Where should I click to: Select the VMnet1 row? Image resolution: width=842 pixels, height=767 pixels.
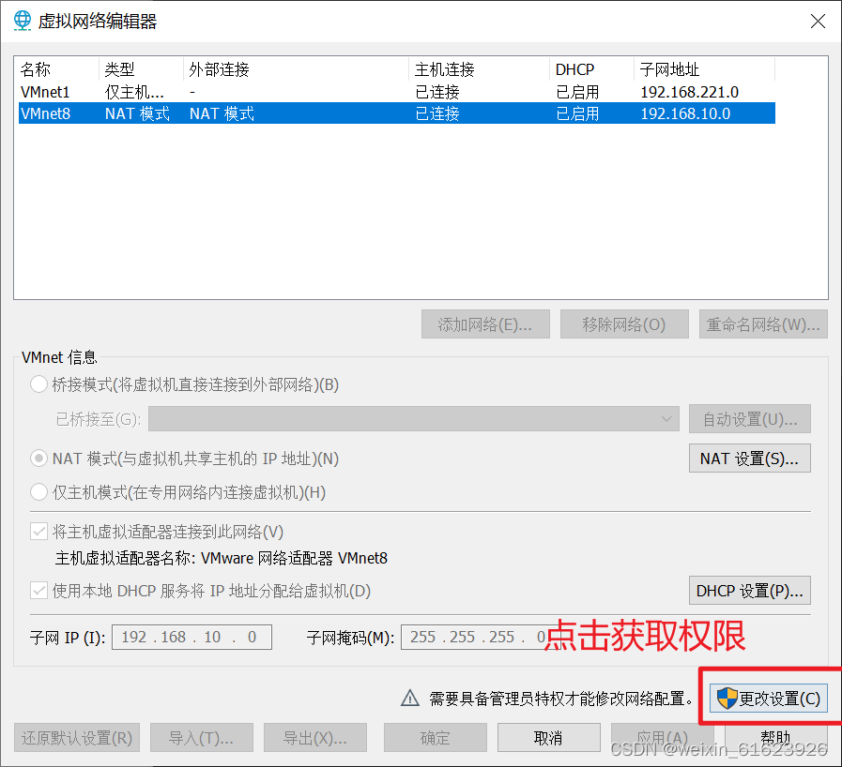[x=397, y=92]
